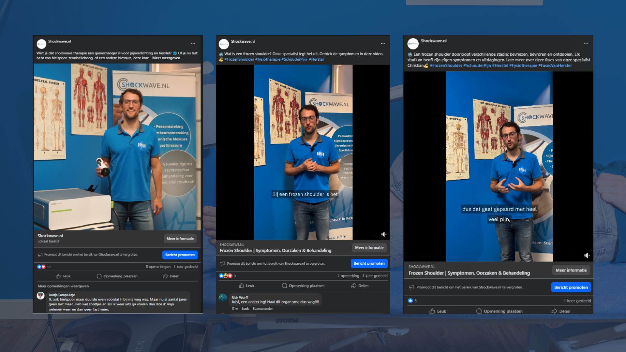Like the middle post with the Leuk button

pos(246,286)
